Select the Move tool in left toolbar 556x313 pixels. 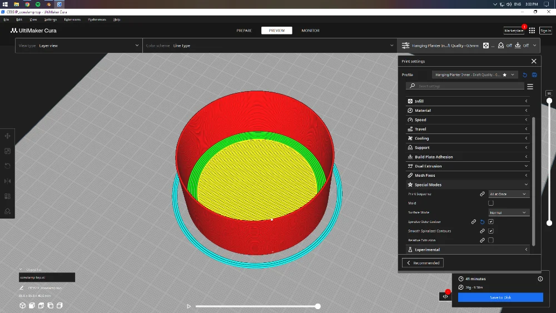coord(7,136)
